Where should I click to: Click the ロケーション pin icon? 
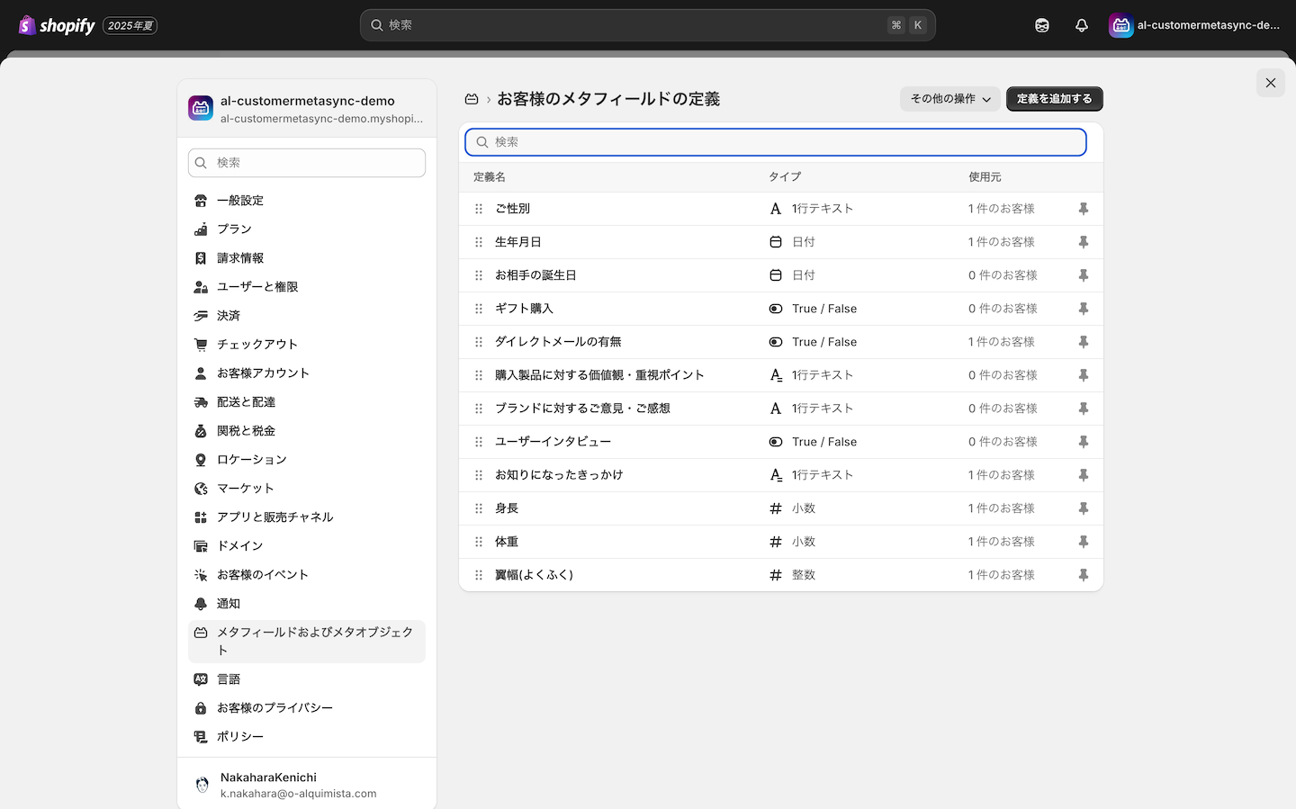[201, 460]
